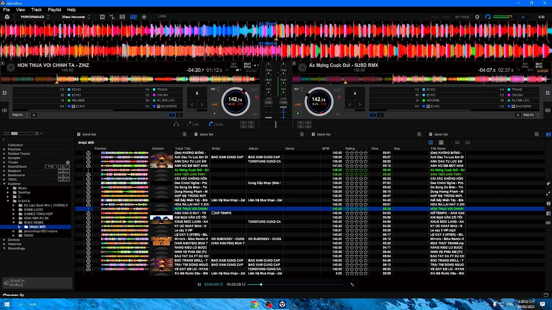Open the Playlist menu
552x310 pixels.
(54, 9)
